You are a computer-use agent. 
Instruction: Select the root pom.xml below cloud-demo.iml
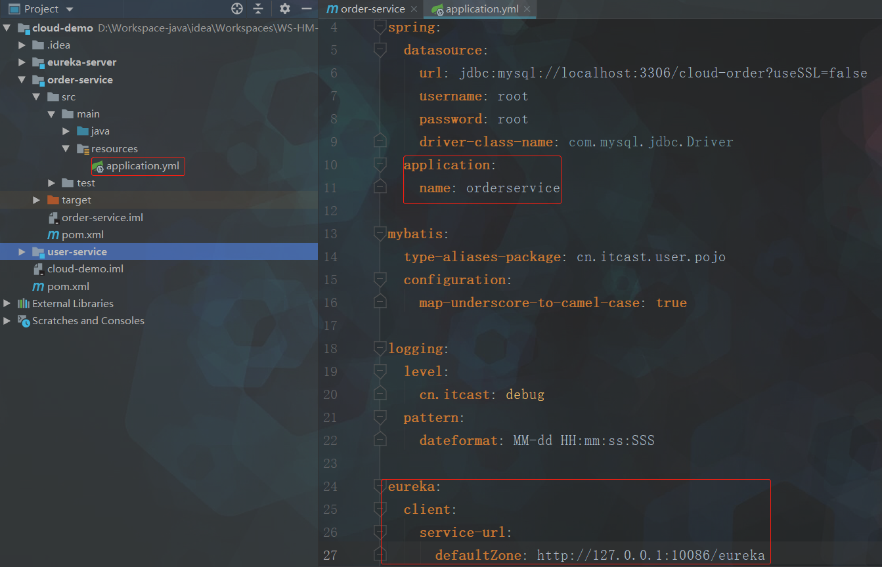pyautogui.click(x=68, y=287)
